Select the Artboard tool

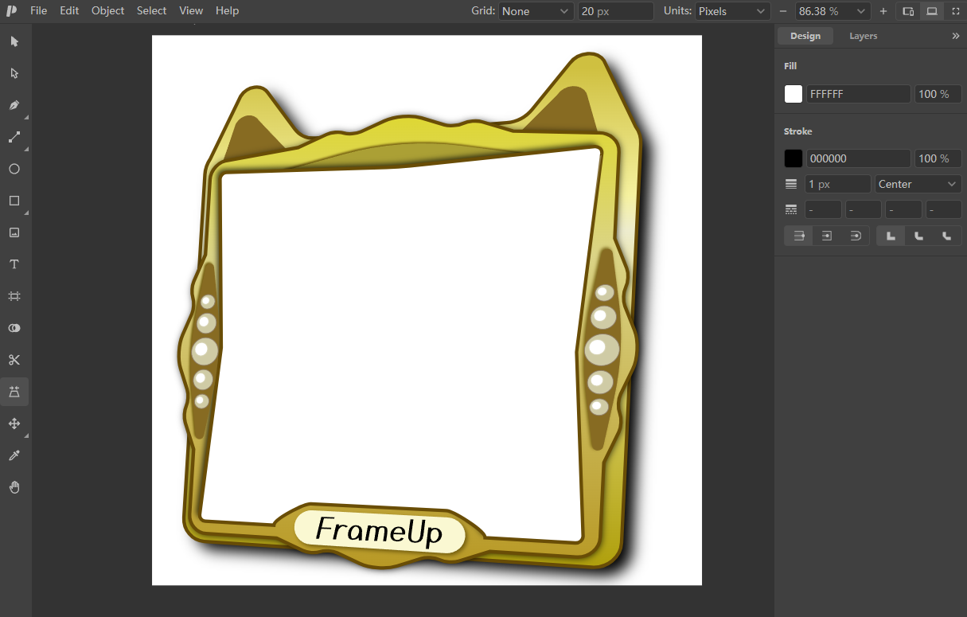pyautogui.click(x=14, y=296)
